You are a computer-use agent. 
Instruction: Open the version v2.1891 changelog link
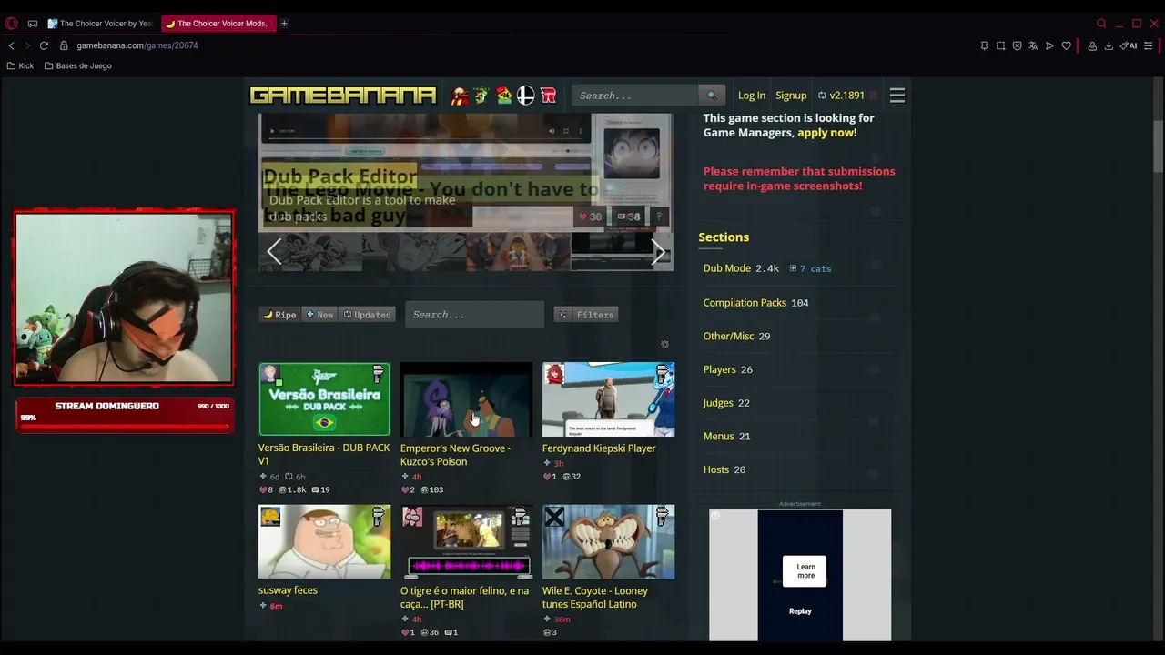point(841,96)
